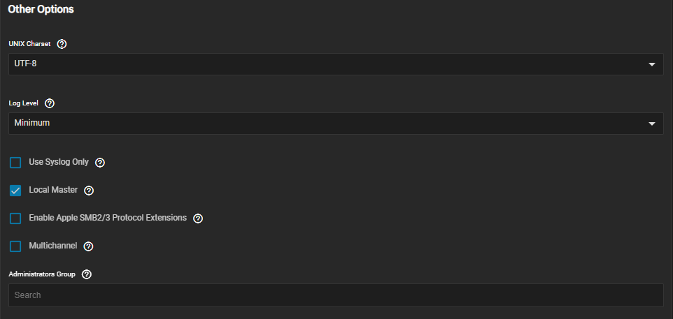Screen dimensions: 673x319
Task: Enable the Multichannel checkbox
Action: coord(15,246)
